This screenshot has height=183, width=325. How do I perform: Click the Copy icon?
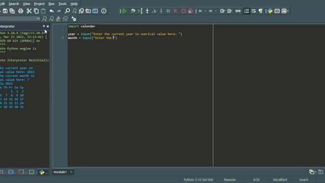point(36,11)
